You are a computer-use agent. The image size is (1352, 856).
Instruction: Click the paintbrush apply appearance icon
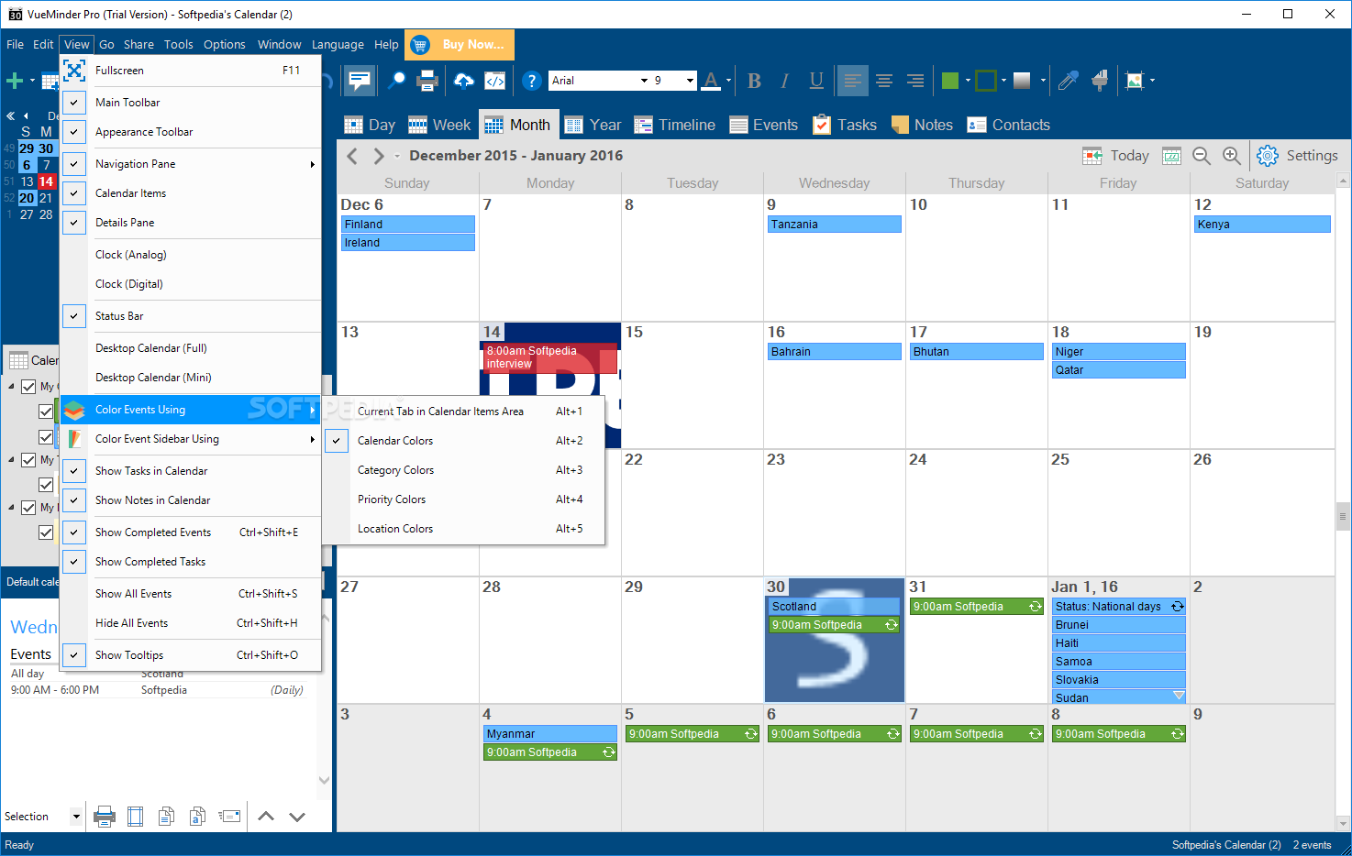(x=1100, y=81)
